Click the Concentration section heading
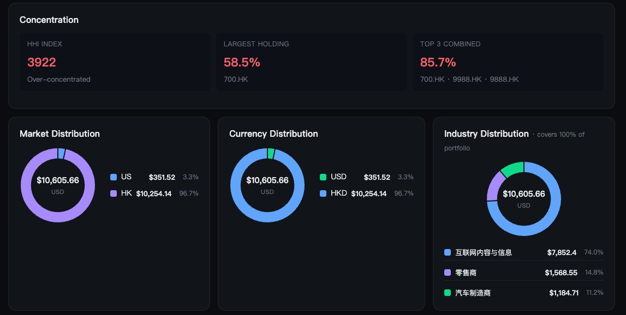The height and width of the screenshot is (315, 626). (x=49, y=20)
